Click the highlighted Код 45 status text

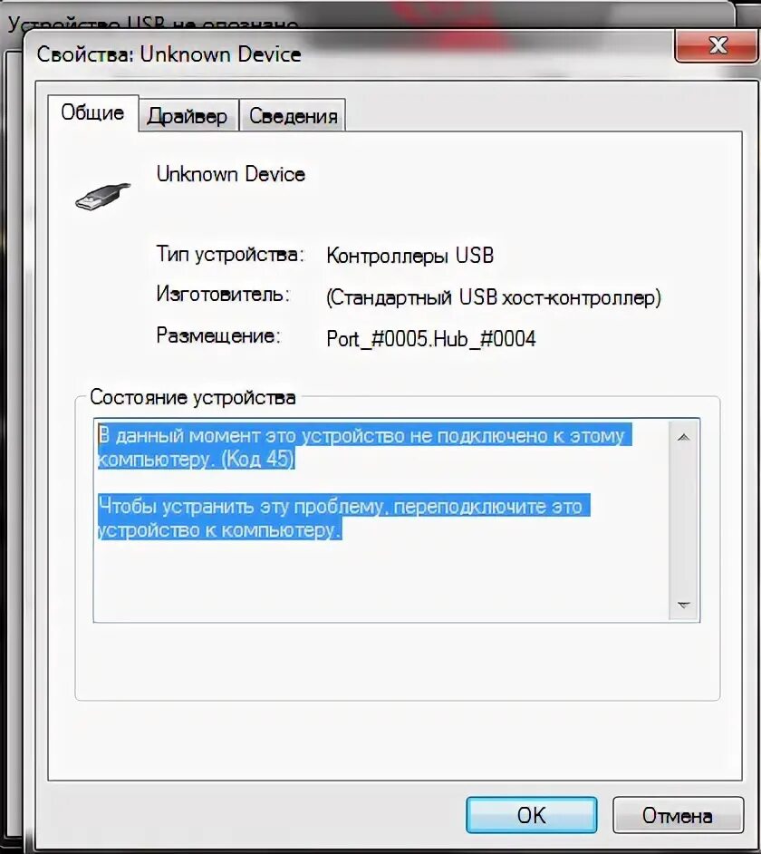pos(258,459)
